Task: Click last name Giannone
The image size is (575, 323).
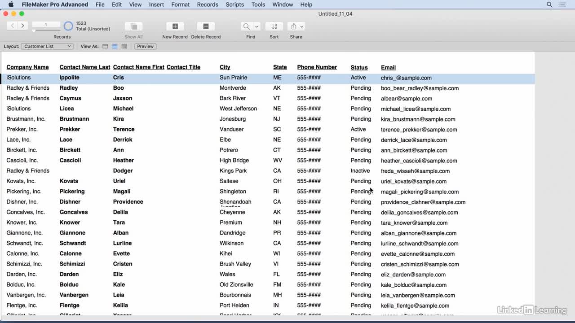Action: (72, 233)
